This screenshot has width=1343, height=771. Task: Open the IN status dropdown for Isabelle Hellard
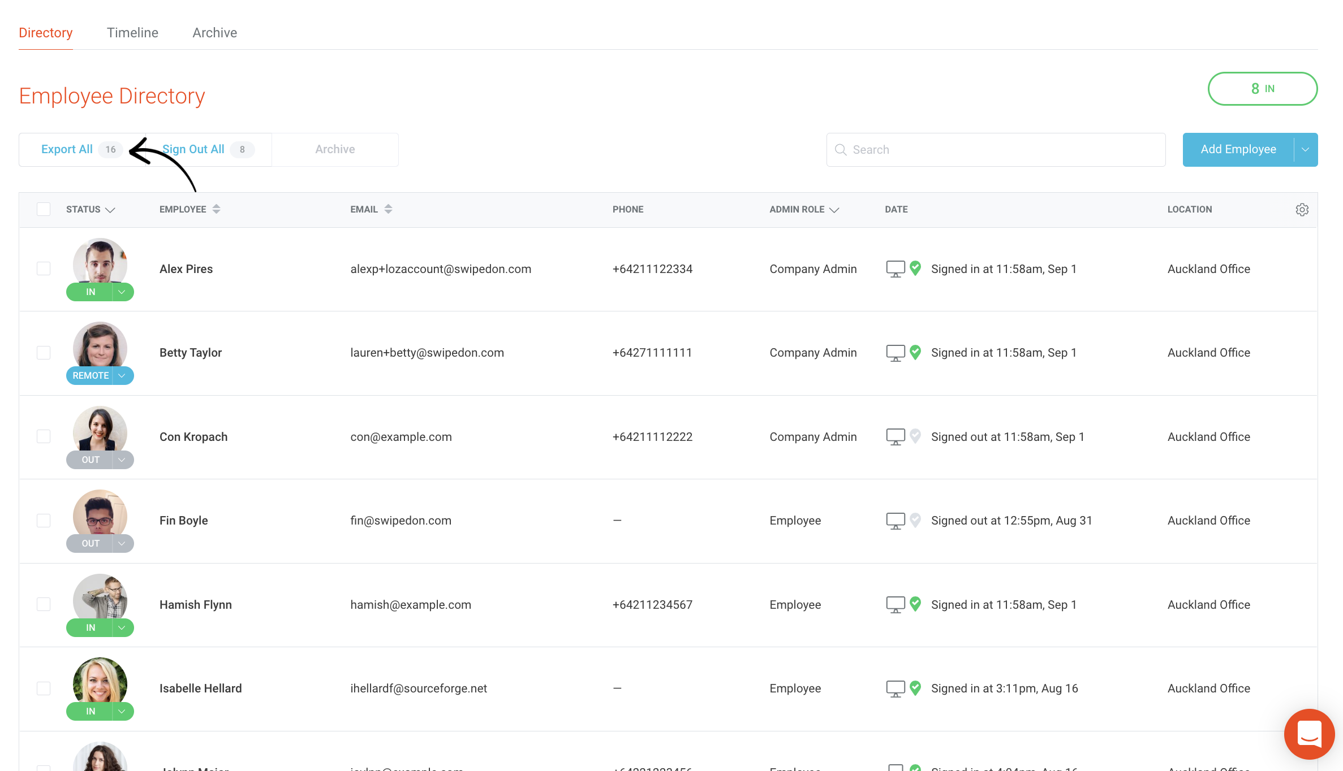coord(122,712)
